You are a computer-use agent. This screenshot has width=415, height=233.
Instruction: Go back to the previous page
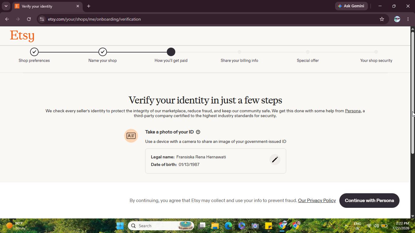(7, 19)
